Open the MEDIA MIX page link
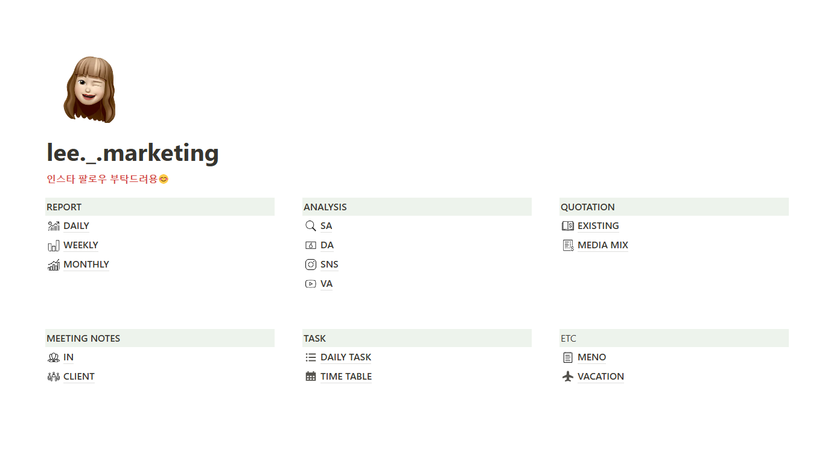 tap(603, 245)
